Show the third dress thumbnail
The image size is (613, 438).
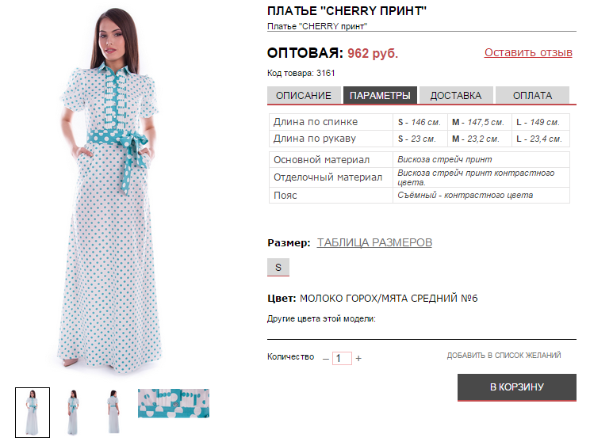click(x=114, y=412)
